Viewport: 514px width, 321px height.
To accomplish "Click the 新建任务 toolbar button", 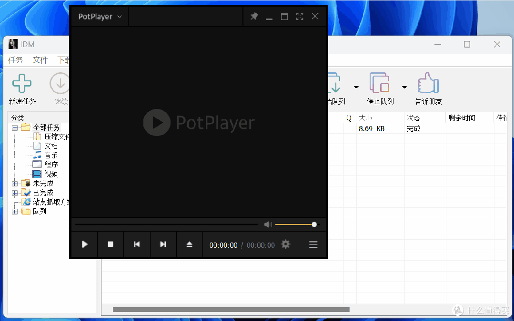I will (22, 89).
